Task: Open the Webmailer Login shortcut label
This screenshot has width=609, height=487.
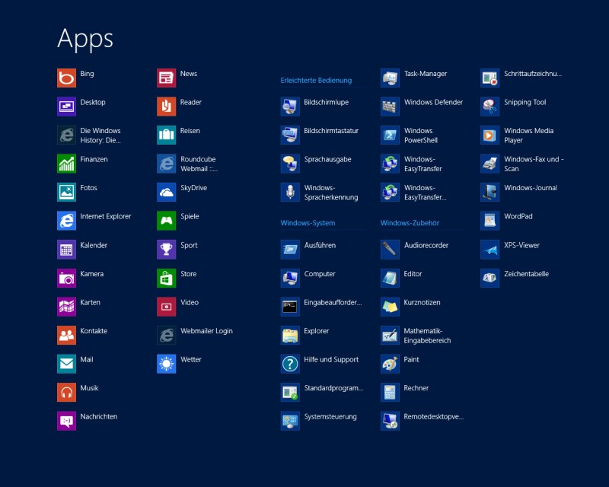Action: (206, 331)
